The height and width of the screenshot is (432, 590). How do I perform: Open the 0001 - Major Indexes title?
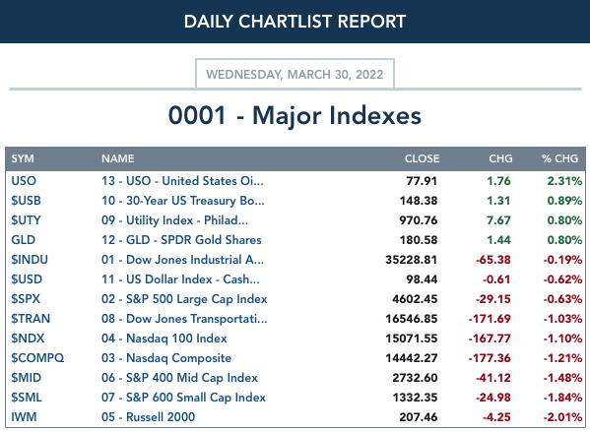coord(295,115)
